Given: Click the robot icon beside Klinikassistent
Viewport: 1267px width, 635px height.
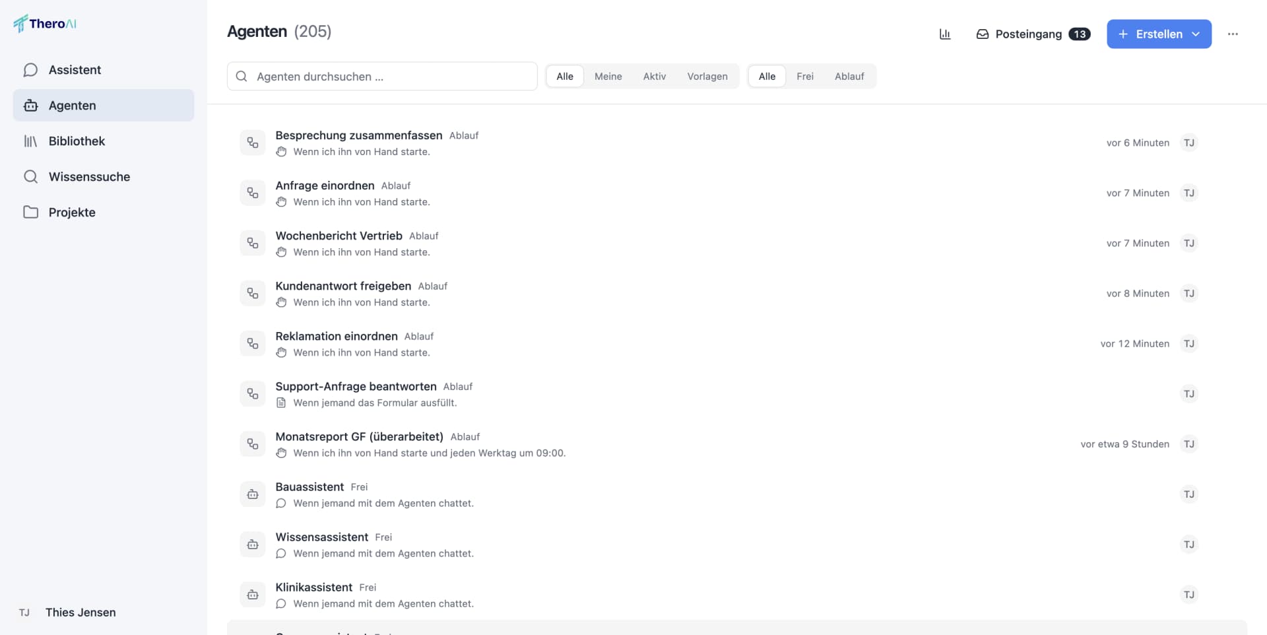Looking at the screenshot, I should 253,594.
